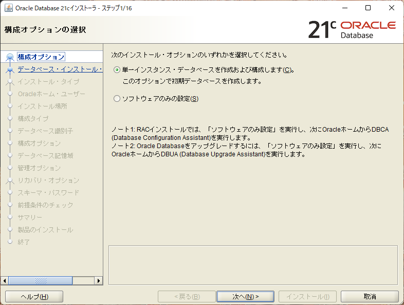Image resolution: width=404 pixels, height=305 pixels.
Task: Click the 次へ(N) > button
Action: [x=245, y=296]
